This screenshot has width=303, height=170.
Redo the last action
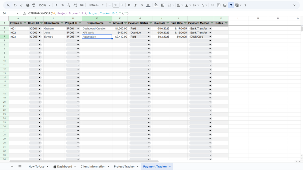pyautogui.click(x=21, y=5)
